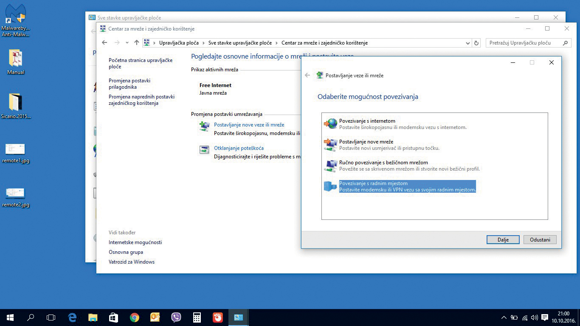Open Postavljanje nove veze ili mreže link
Viewport: 580px width, 326px height.
(249, 125)
